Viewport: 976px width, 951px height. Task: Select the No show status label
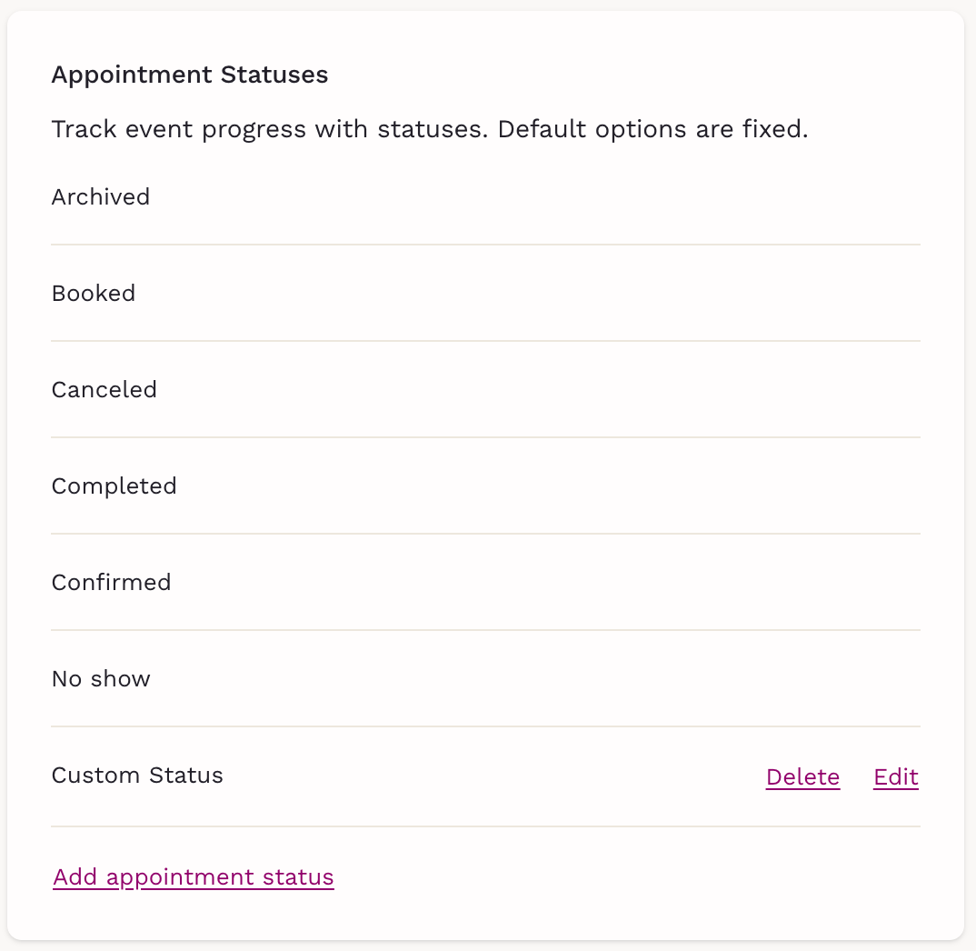click(x=101, y=679)
